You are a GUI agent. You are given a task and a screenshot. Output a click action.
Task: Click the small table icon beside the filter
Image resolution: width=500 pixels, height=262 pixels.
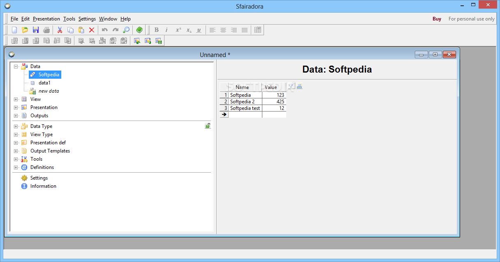pyautogui.click(x=299, y=86)
